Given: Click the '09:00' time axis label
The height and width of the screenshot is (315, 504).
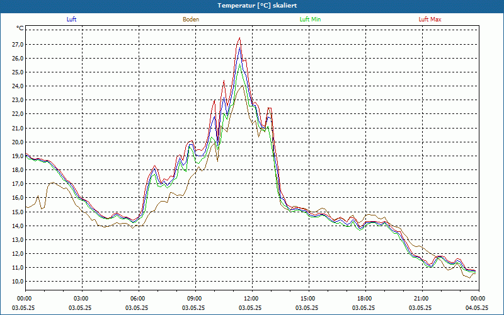Looking at the screenshot, I should (x=195, y=299).
